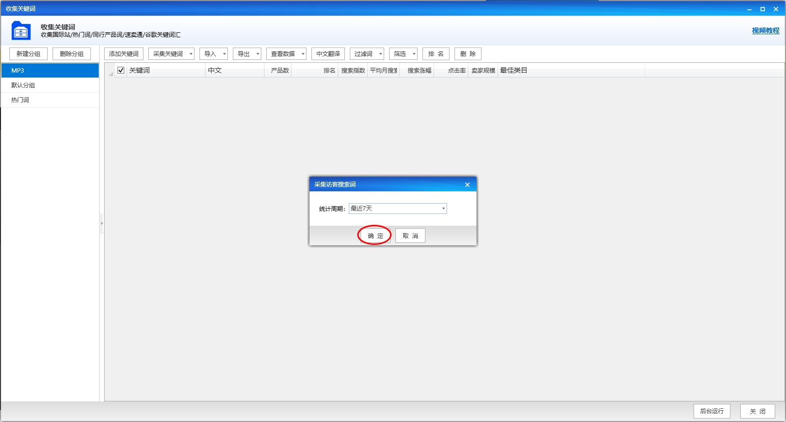The height and width of the screenshot is (422, 786).
Task: Click the 排名 toolbar button
Action: [436, 54]
